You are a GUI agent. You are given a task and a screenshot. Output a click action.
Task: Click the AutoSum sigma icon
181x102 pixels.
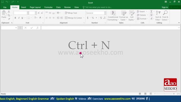click(152, 11)
